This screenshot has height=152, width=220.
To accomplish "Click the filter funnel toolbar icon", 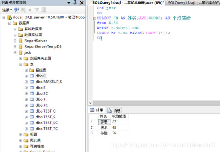I will click(37, 10).
